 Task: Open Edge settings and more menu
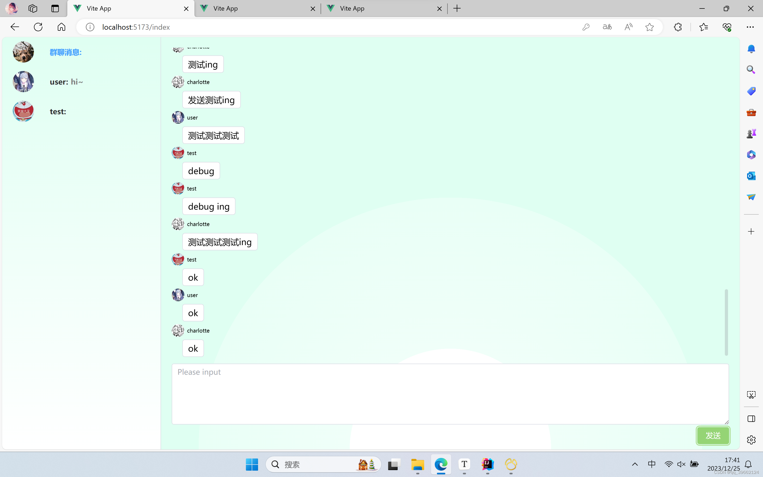750,27
